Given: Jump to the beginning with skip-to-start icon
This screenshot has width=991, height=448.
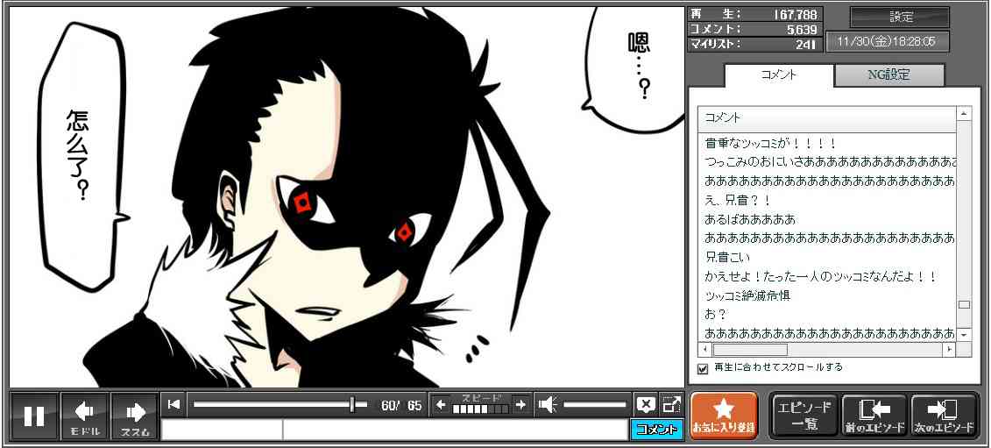Looking at the screenshot, I should point(174,404).
